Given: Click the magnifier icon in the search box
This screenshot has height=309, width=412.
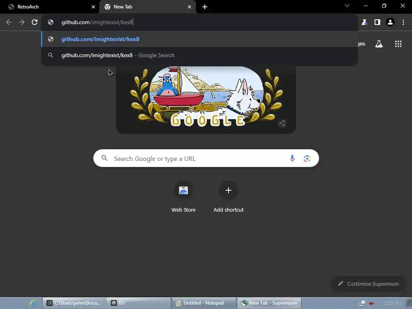Looking at the screenshot, I should tap(104, 158).
